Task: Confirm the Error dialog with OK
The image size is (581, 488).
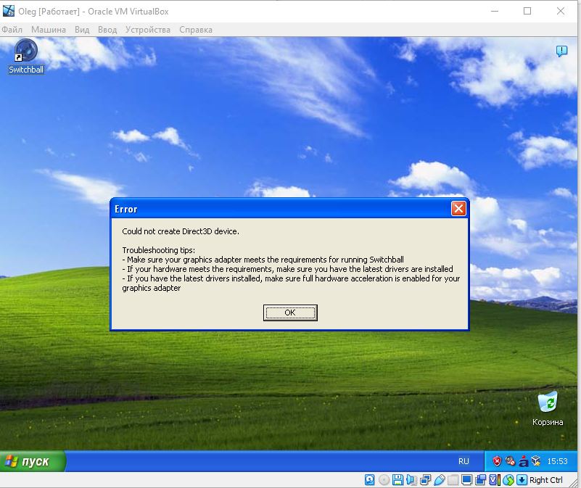Action: click(x=290, y=313)
